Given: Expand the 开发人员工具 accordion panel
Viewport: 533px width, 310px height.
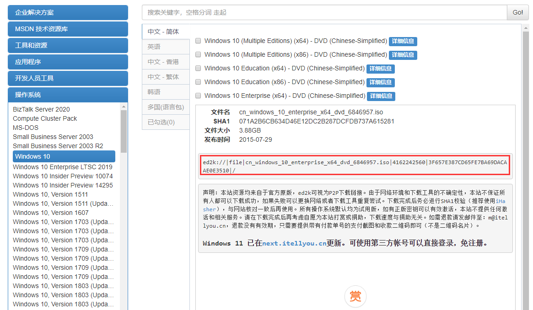Looking at the screenshot, I should pyautogui.click(x=68, y=78).
